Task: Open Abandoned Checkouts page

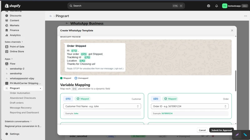Action: click(x=23, y=98)
